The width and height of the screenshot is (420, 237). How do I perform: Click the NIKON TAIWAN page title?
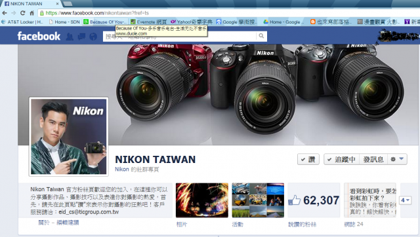(156, 160)
